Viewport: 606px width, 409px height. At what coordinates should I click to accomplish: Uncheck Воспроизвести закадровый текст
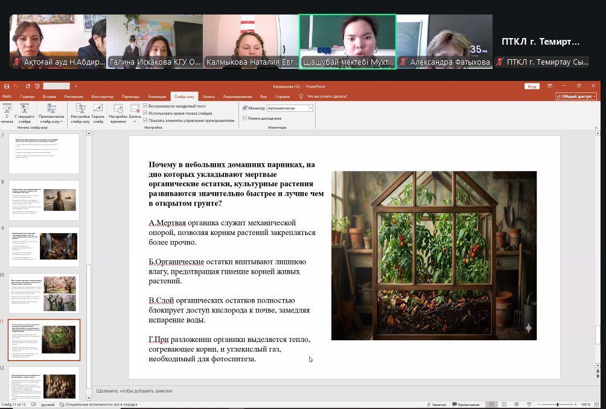pos(145,106)
